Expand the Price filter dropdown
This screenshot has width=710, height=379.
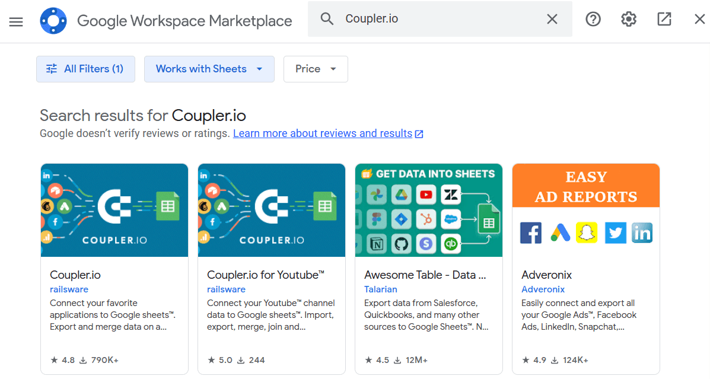point(316,69)
